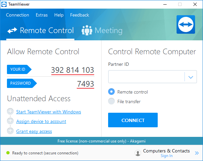Image resolution: width=203 pixels, height=161 pixels.
Task: Open the Help menu
Action: tap(59, 15)
